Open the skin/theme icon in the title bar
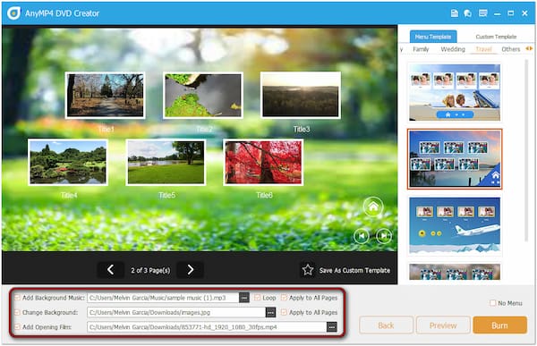537x346 pixels. (x=467, y=13)
